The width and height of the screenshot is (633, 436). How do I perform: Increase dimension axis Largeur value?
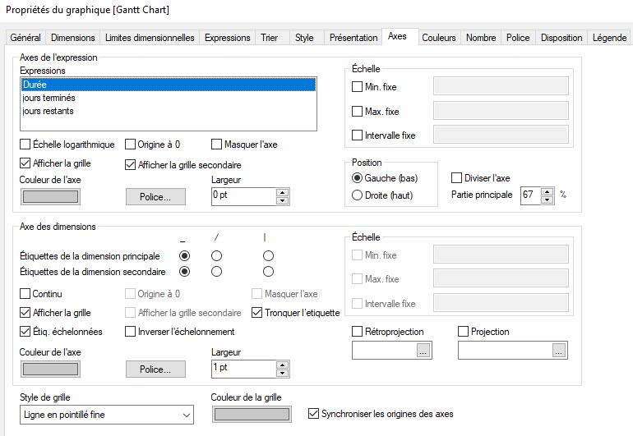[x=283, y=365]
